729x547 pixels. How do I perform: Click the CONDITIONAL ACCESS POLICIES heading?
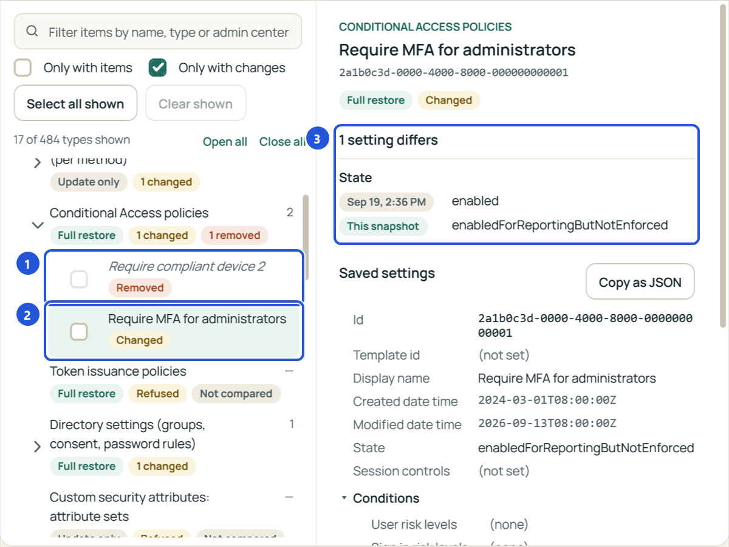tap(425, 27)
